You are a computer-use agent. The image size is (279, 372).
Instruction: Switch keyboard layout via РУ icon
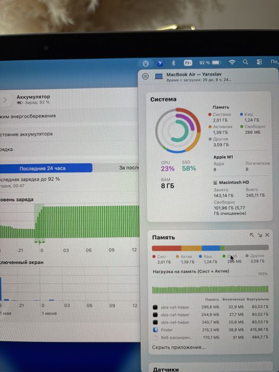[188, 63]
